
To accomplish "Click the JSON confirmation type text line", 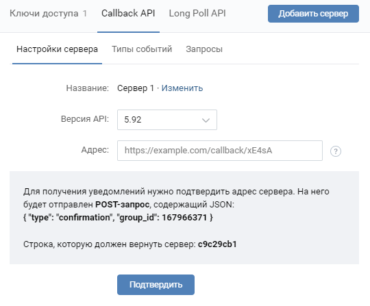I will [118, 218].
